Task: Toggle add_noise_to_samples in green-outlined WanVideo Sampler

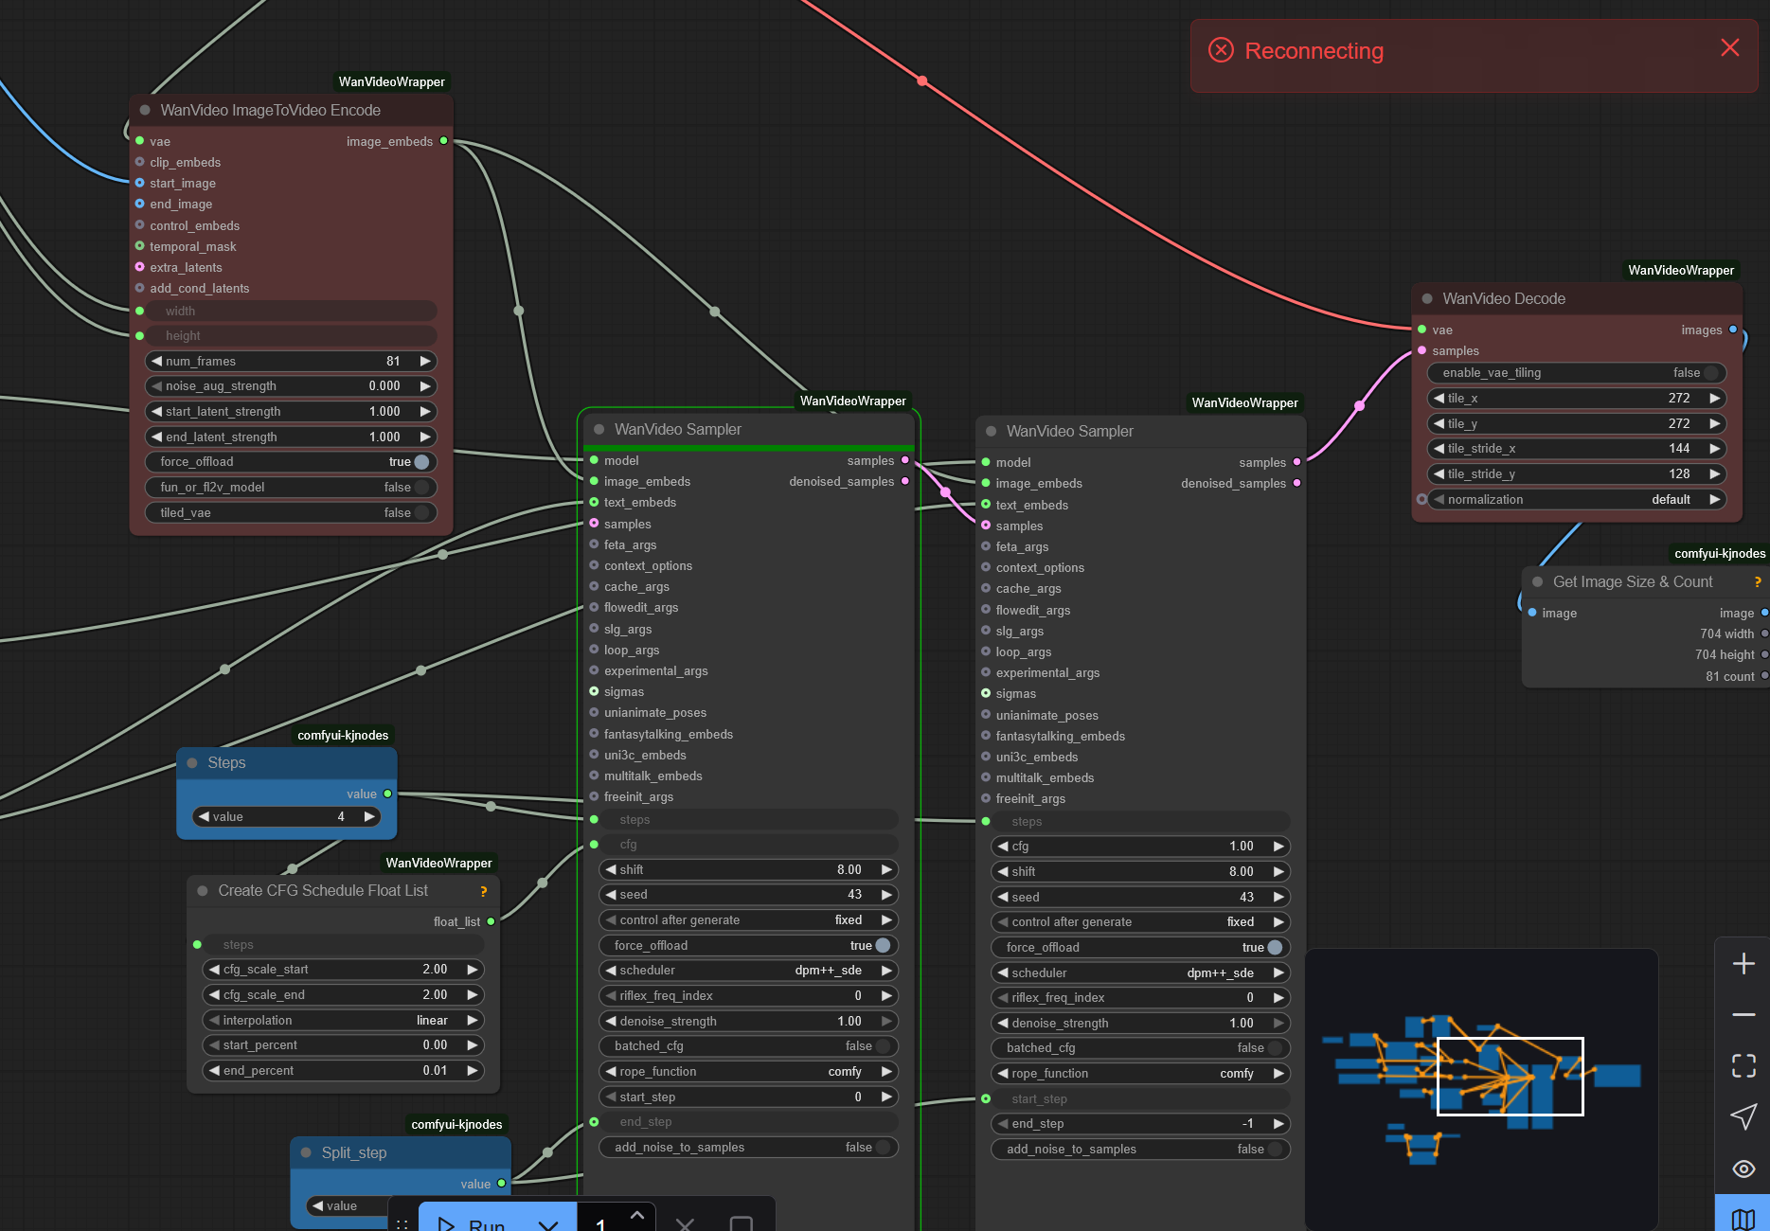Action: [x=748, y=1148]
